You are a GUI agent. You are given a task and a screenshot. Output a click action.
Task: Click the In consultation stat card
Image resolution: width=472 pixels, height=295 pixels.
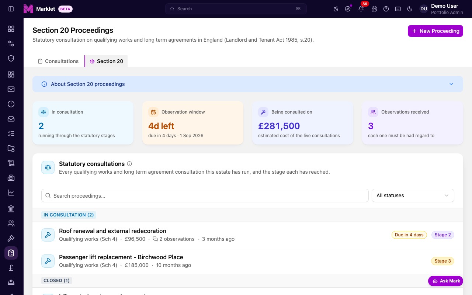tap(83, 123)
